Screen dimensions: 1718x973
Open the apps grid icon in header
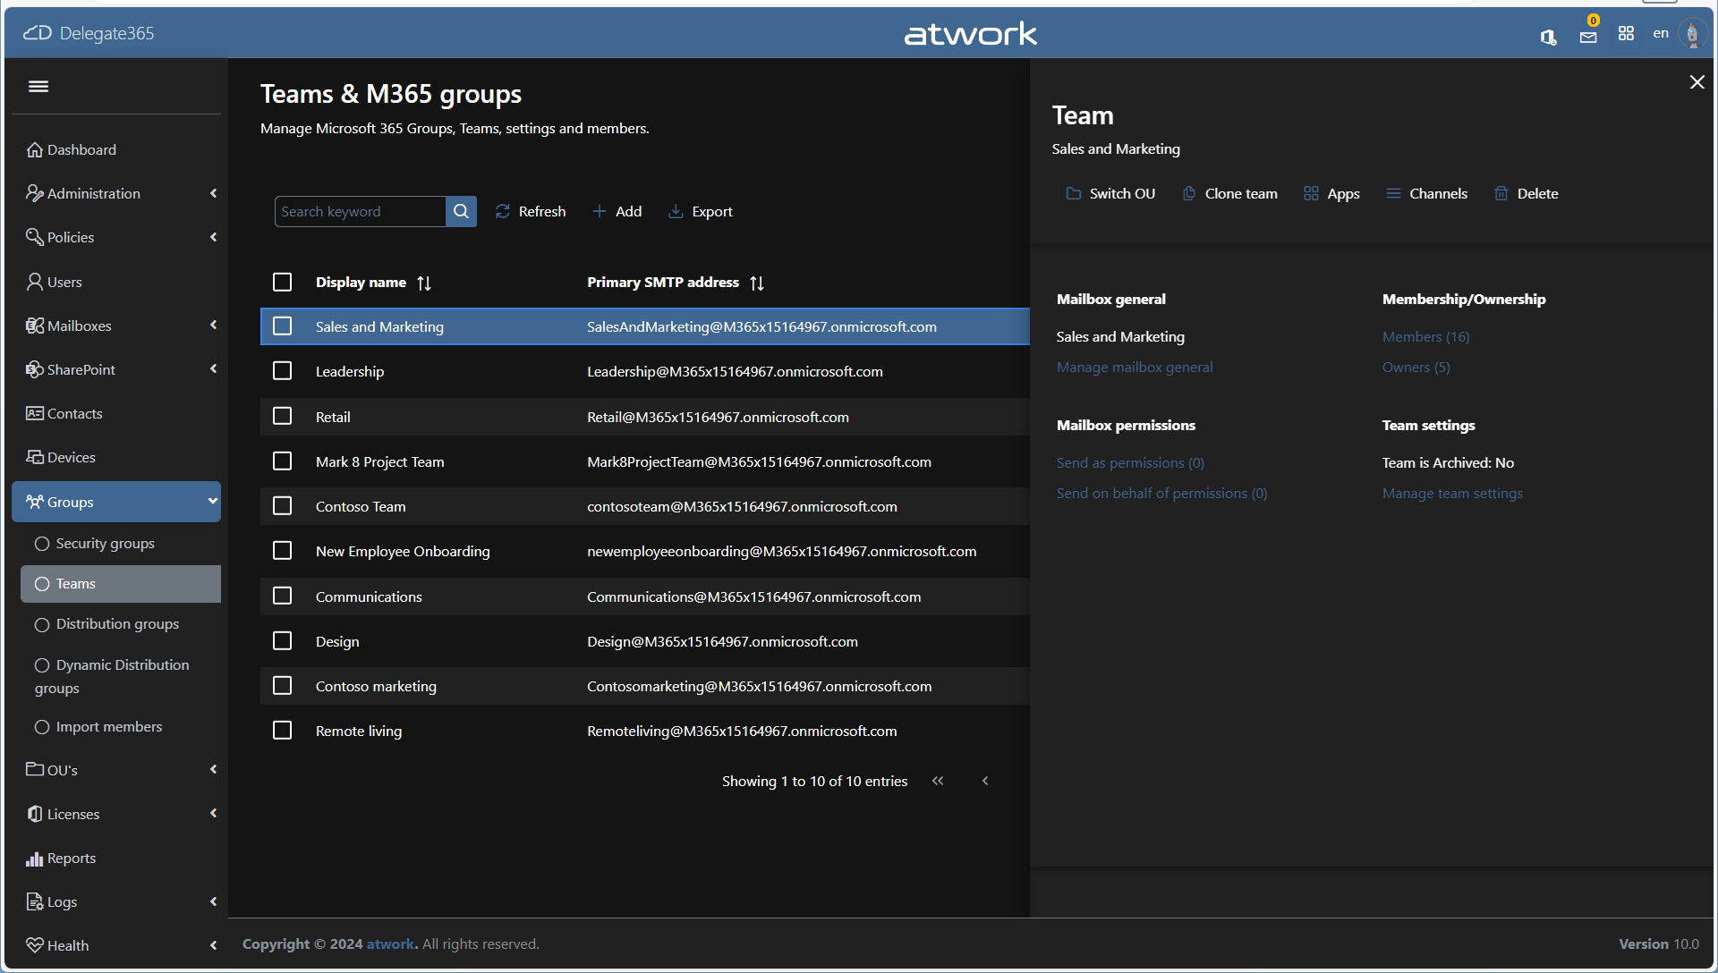(1626, 33)
